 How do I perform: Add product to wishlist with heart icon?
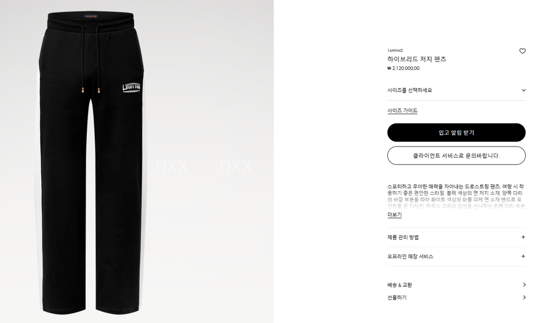[x=522, y=51]
